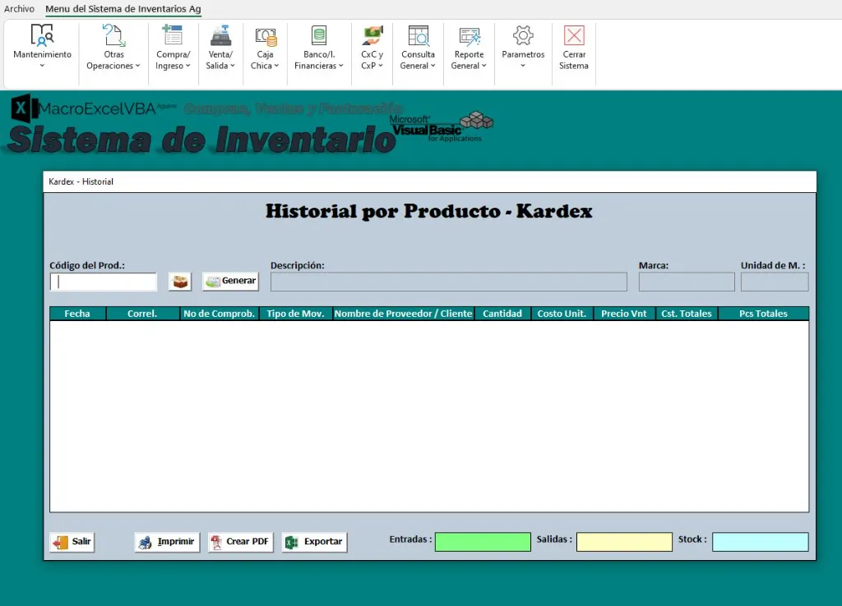The height and width of the screenshot is (606, 842).
Task: Click the product lookup box icon beside Código
Action: (179, 280)
